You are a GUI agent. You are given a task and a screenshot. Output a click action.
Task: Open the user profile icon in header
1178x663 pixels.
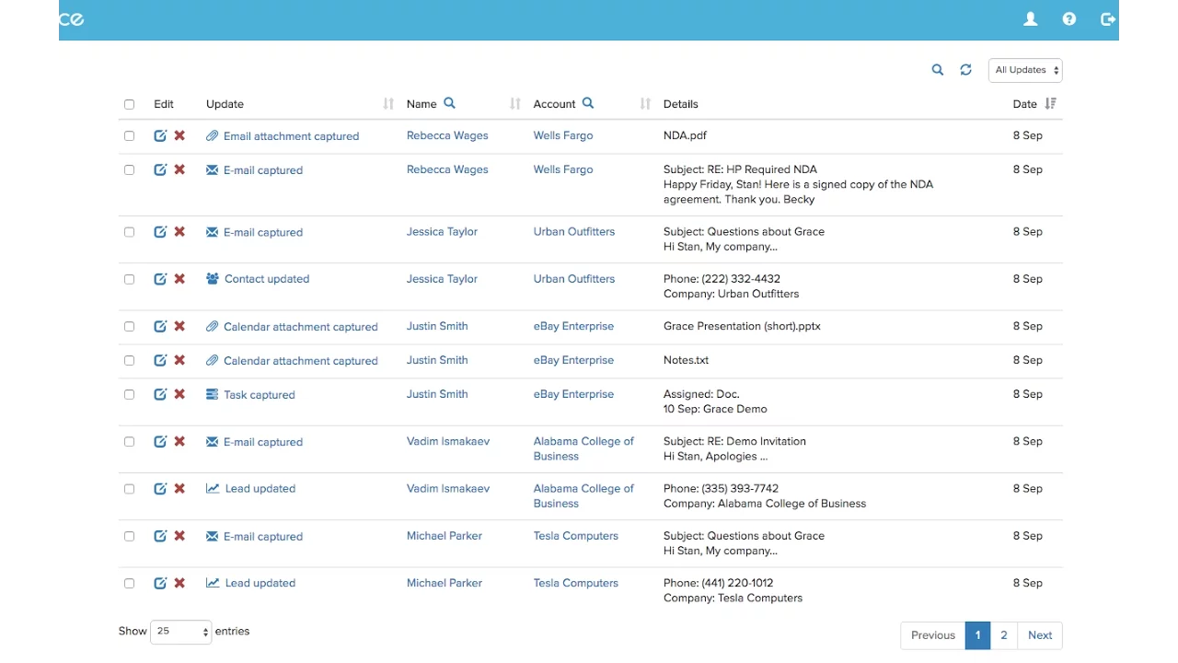(1031, 19)
